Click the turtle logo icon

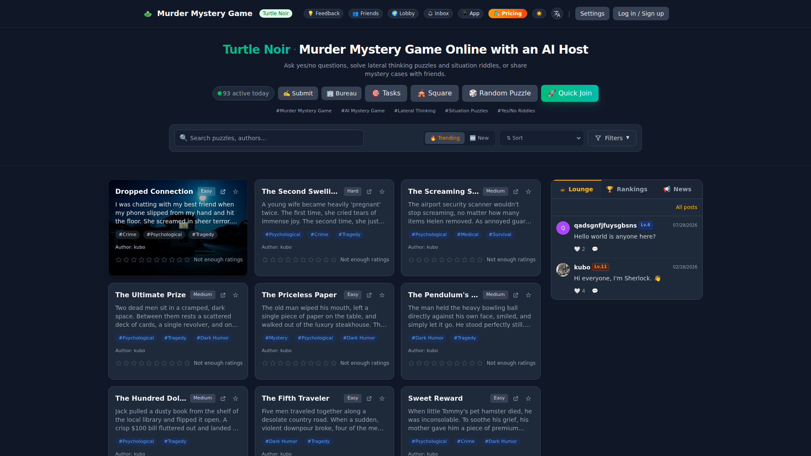click(x=148, y=14)
